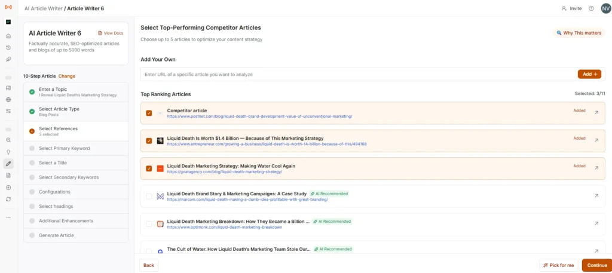This screenshot has height=273, width=612.
Task: Open the marcom.com article URL link
Action: [247, 200]
